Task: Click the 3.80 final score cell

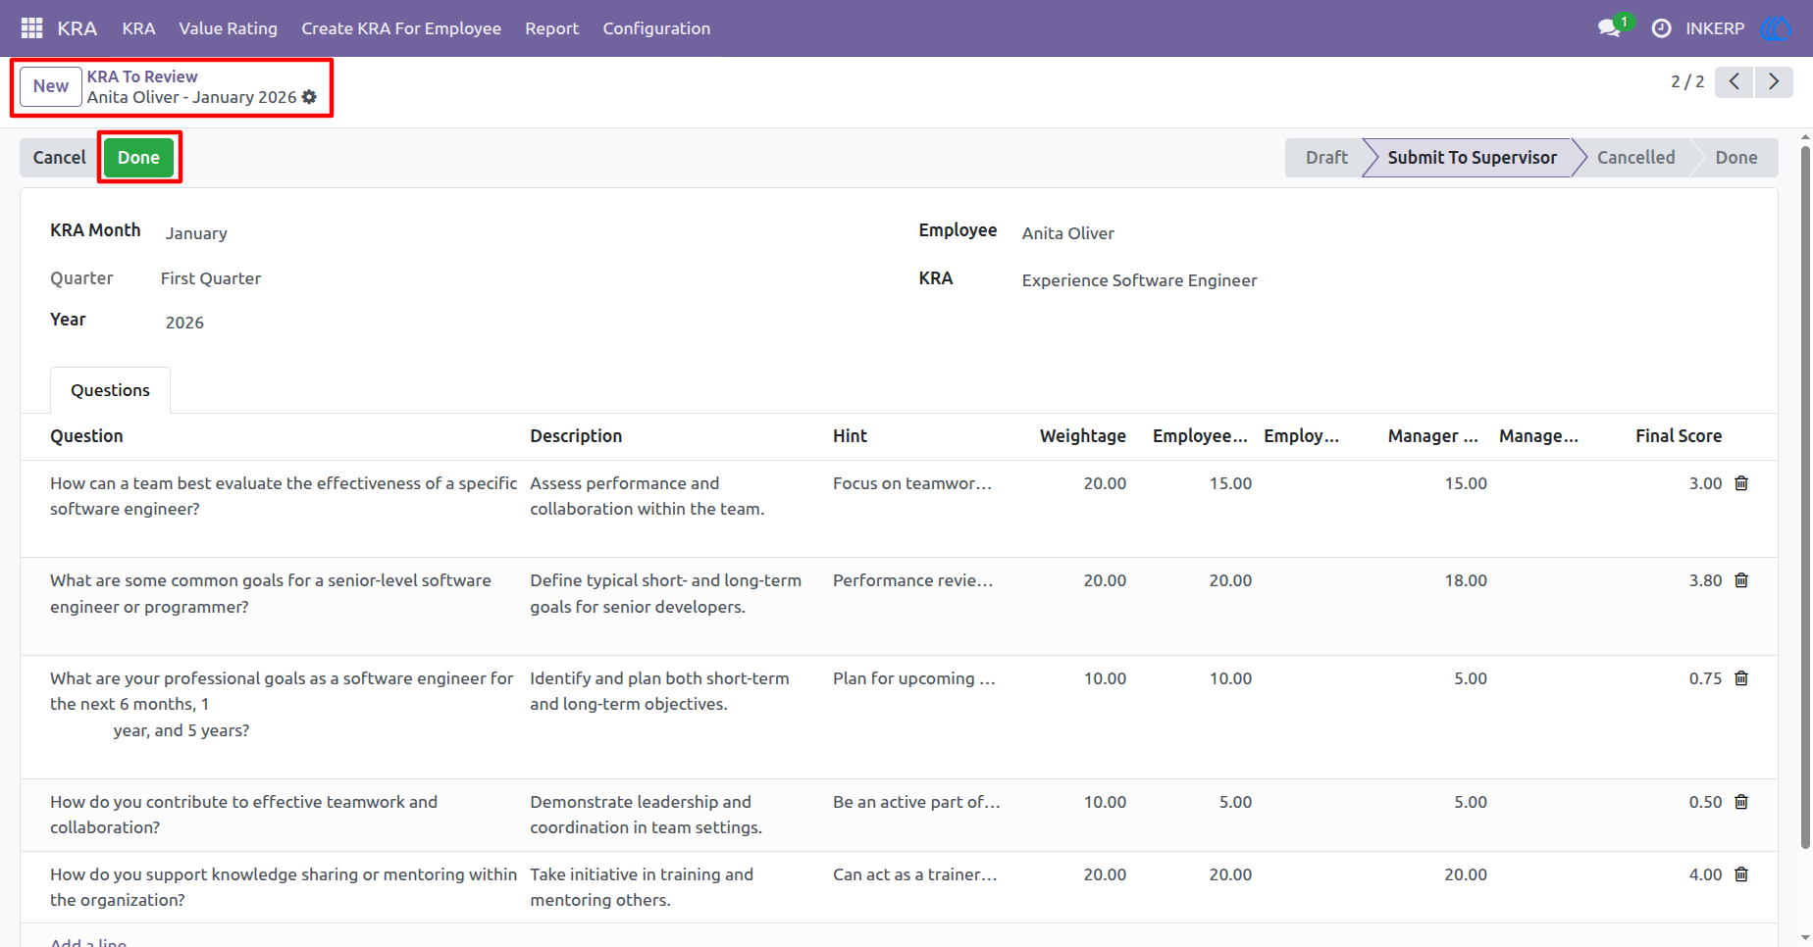Action: 1705,580
